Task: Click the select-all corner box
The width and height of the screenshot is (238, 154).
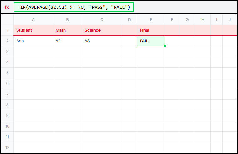Action: (x=7, y=20)
